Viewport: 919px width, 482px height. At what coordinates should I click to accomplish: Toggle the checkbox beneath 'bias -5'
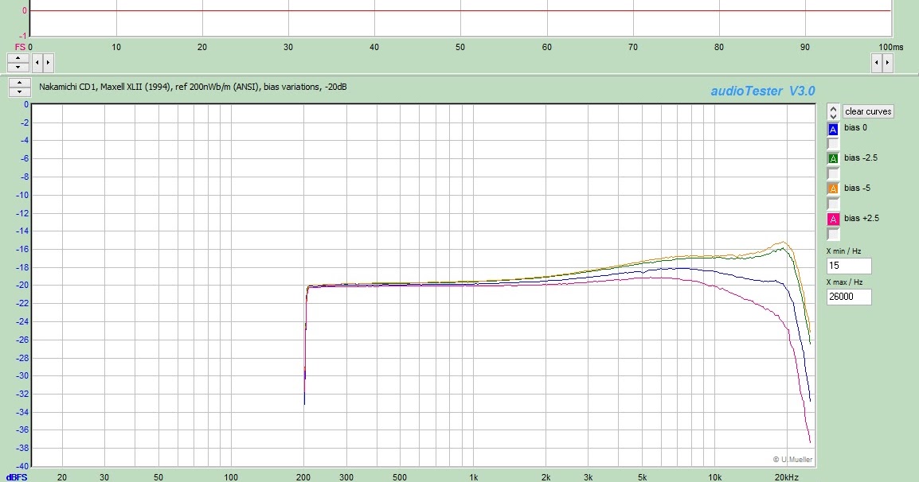point(831,204)
